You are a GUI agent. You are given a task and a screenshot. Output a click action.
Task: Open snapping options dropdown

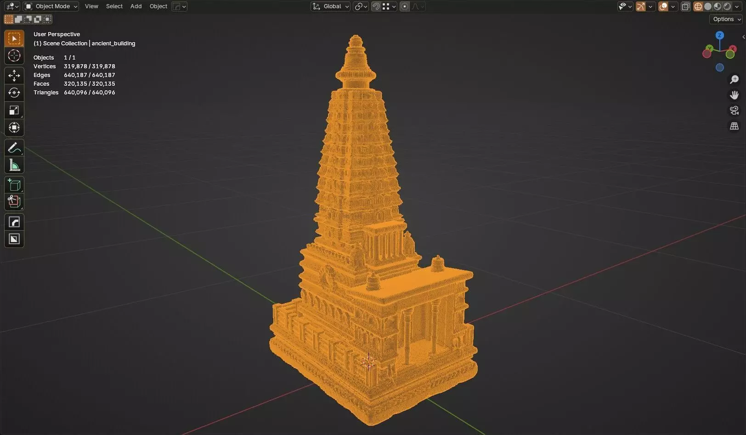(x=390, y=6)
